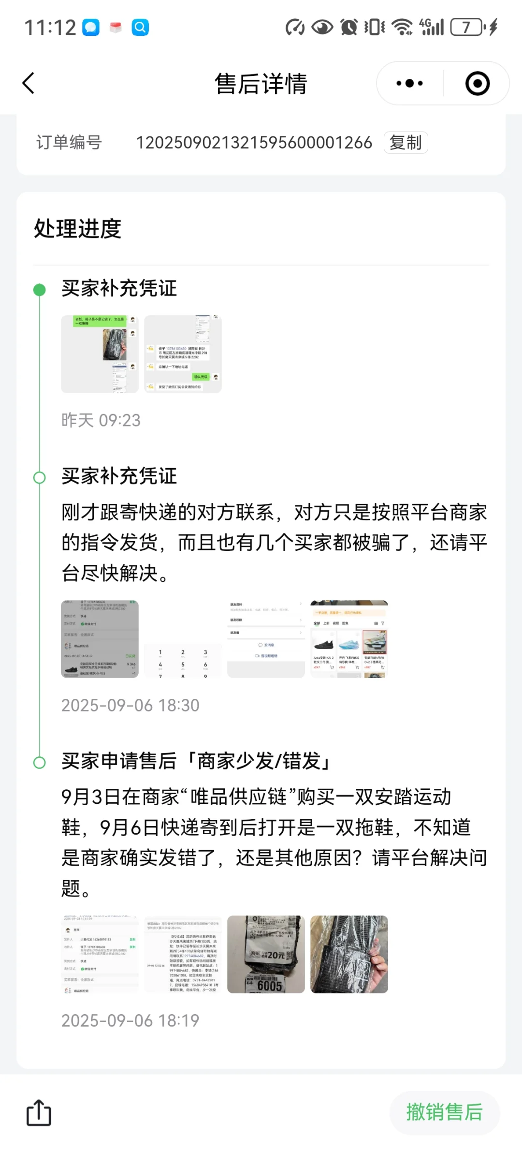This screenshot has height=1152, width=522.
Task: Select the timeline marker beside 买家申请售后
Action: (39, 762)
